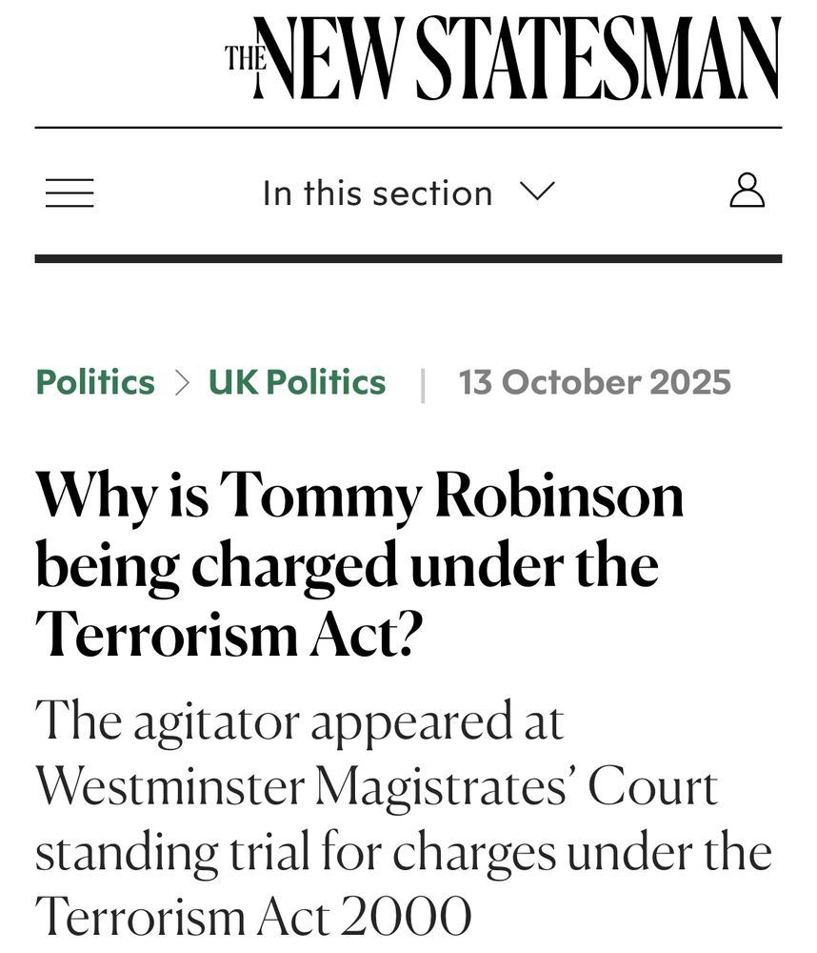Image resolution: width=817 pixels, height=953 pixels.
Task: Open the hamburger navigation menu
Action: point(70,193)
